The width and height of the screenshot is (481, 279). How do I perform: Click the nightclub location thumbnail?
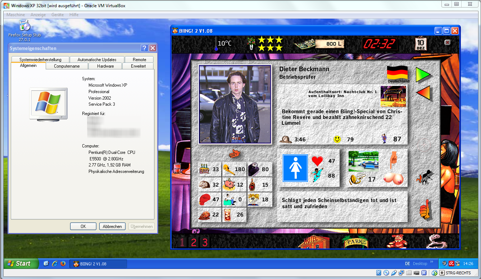(x=393, y=96)
